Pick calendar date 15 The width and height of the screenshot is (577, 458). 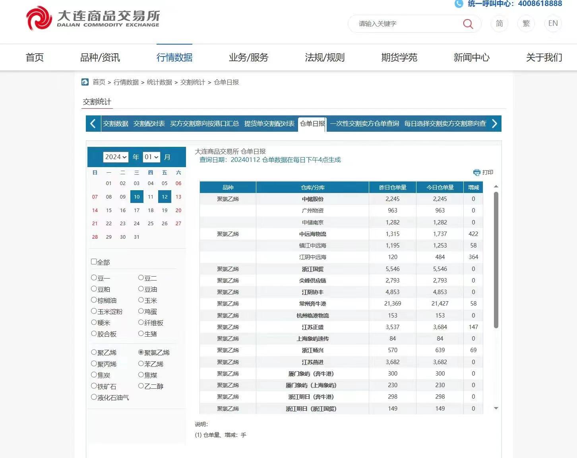click(x=109, y=210)
